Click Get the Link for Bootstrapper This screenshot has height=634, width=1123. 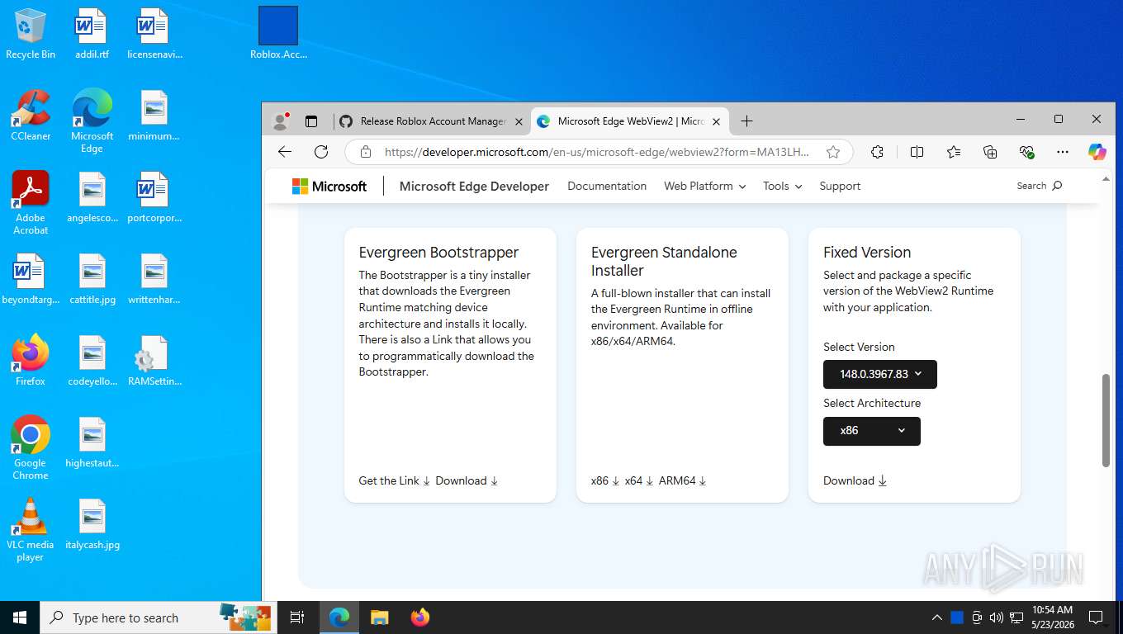click(x=395, y=481)
